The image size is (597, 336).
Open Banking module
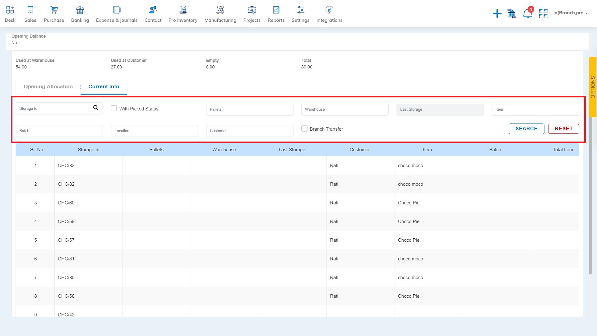[x=80, y=14]
